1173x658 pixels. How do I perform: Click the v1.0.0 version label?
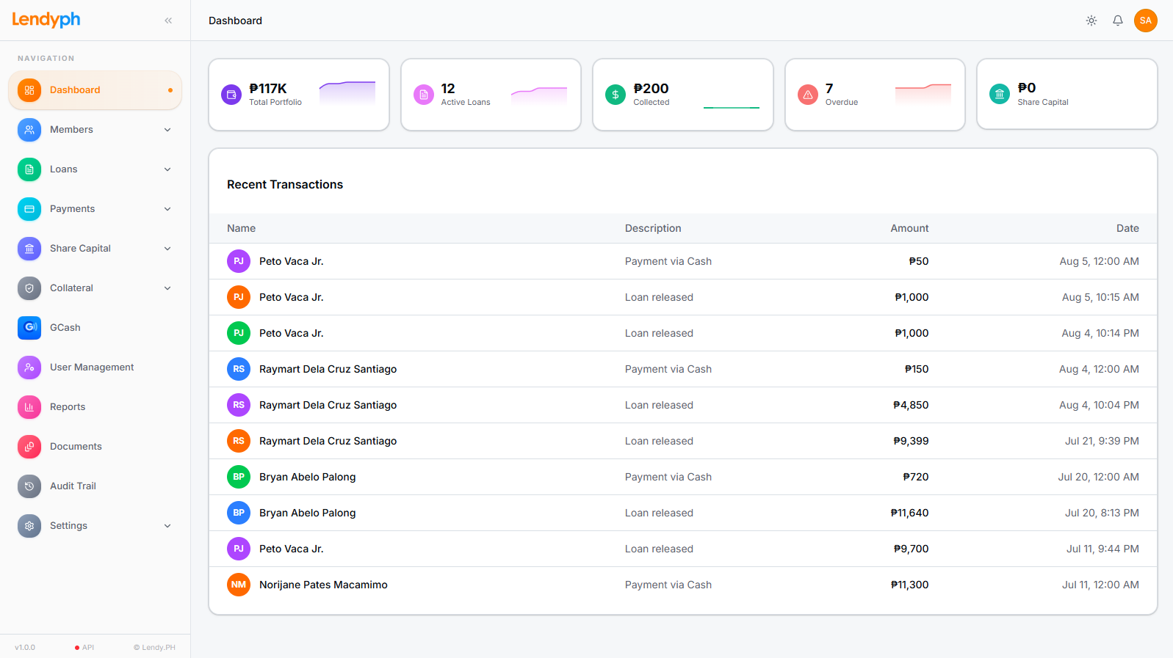(25, 648)
